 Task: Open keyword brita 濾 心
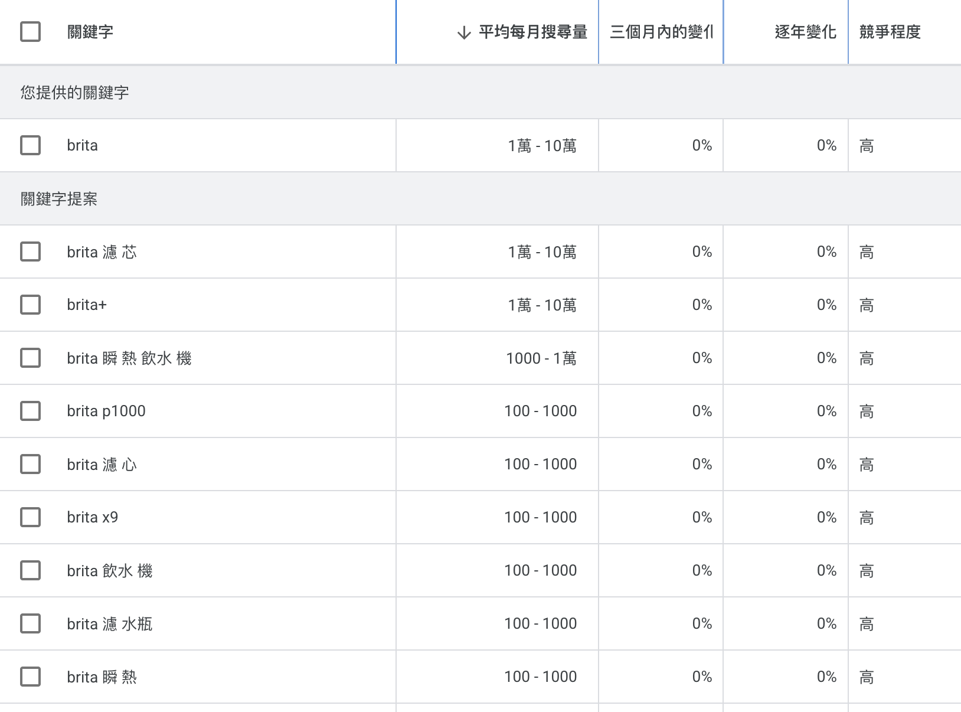pos(102,465)
